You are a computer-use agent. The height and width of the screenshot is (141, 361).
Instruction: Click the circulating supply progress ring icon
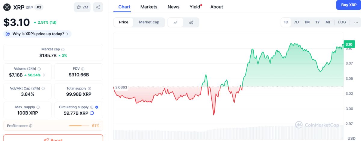(x=92, y=113)
